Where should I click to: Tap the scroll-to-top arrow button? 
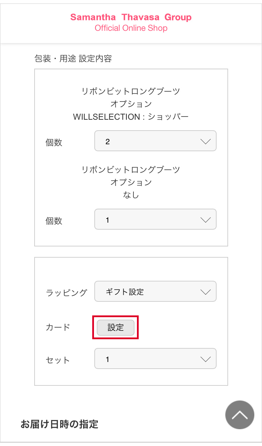point(240,415)
